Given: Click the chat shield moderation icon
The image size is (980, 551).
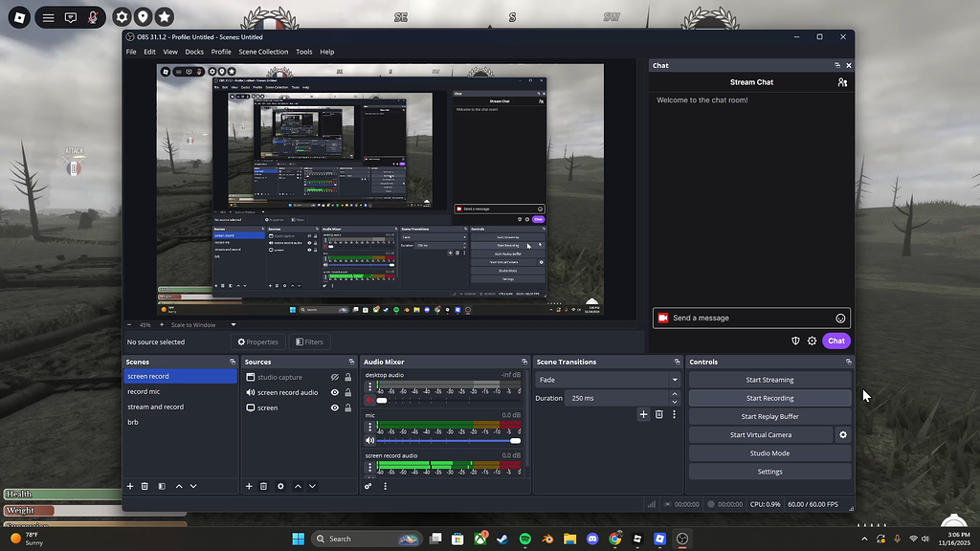Looking at the screenshot, I should click(795, 341).
